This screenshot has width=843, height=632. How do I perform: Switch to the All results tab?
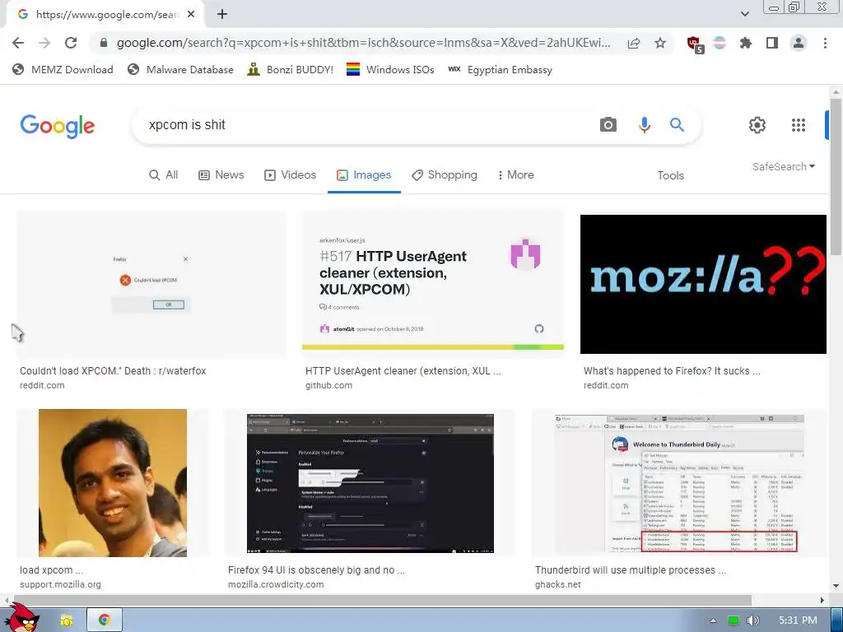164,175
